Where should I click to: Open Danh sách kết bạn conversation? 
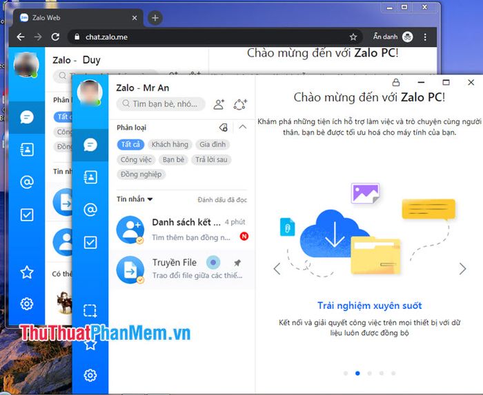point(181,230)
